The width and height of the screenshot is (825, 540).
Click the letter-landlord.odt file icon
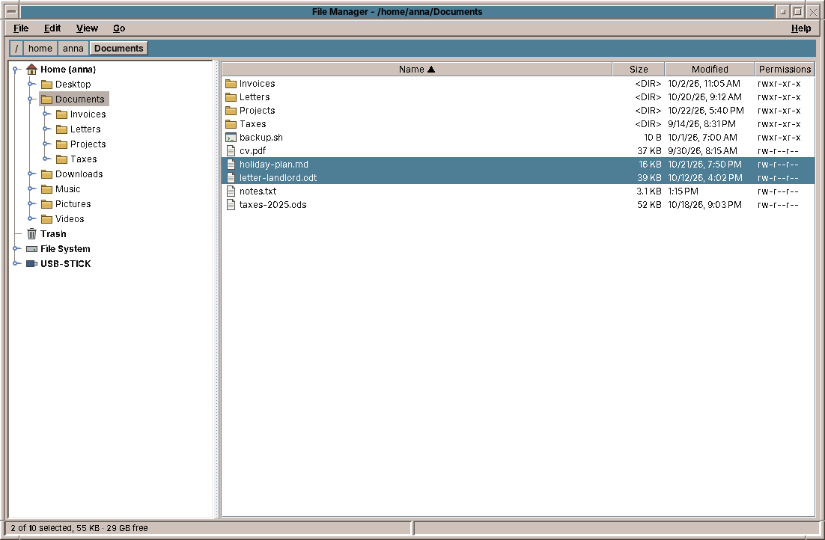click(231, 178)
